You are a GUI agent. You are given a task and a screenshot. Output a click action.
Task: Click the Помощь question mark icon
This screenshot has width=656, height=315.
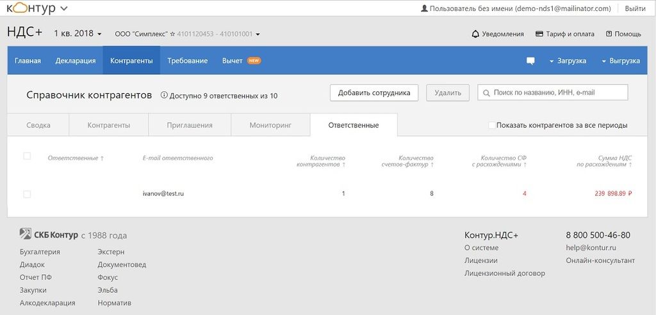609,35
